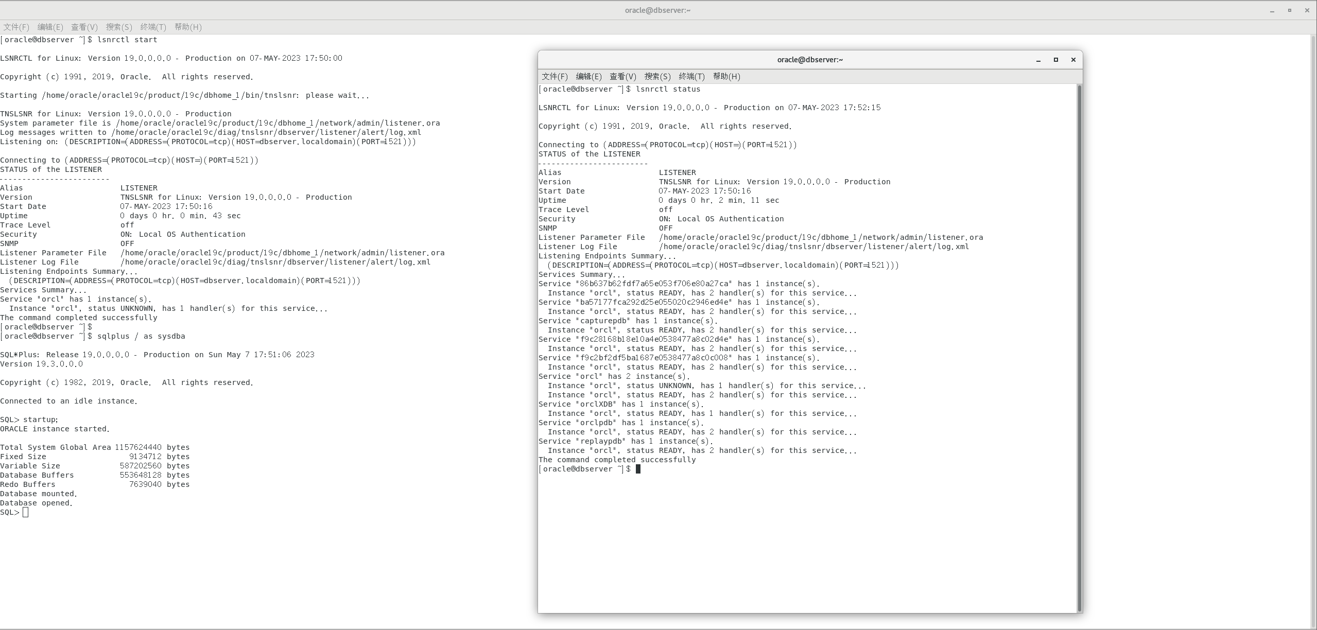Click the 'Database Buffers' line
The height and width of the screenshot is (630, 1317).
coord(95,475)
